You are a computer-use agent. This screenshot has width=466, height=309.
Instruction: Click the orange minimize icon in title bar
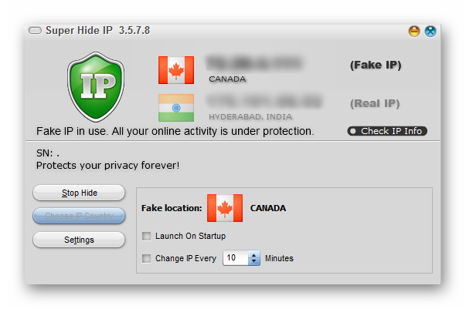click(x=414, y=31)
